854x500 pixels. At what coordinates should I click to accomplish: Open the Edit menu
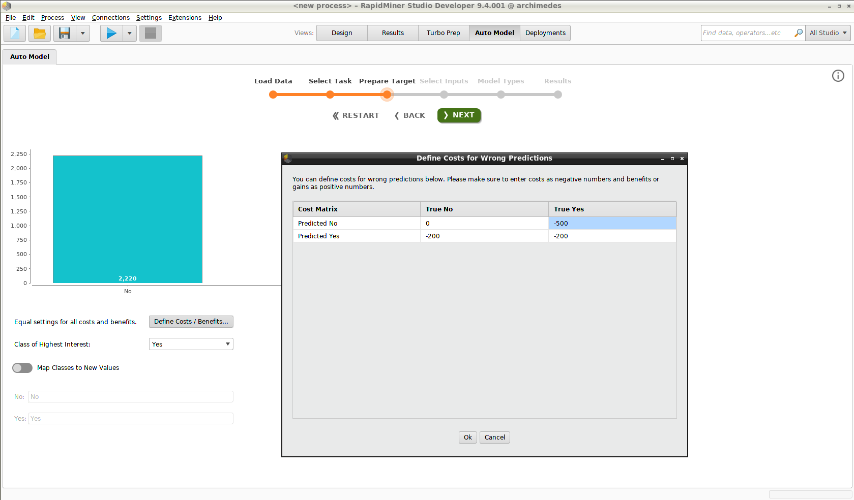(x=28, y=17)
